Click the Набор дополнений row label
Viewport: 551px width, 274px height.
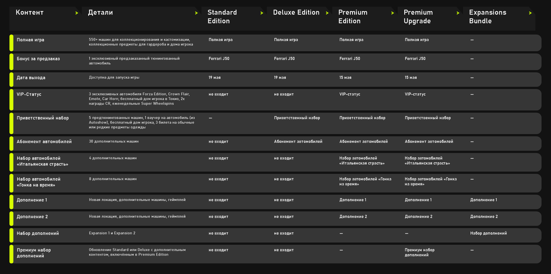click(x=38, y=234)
